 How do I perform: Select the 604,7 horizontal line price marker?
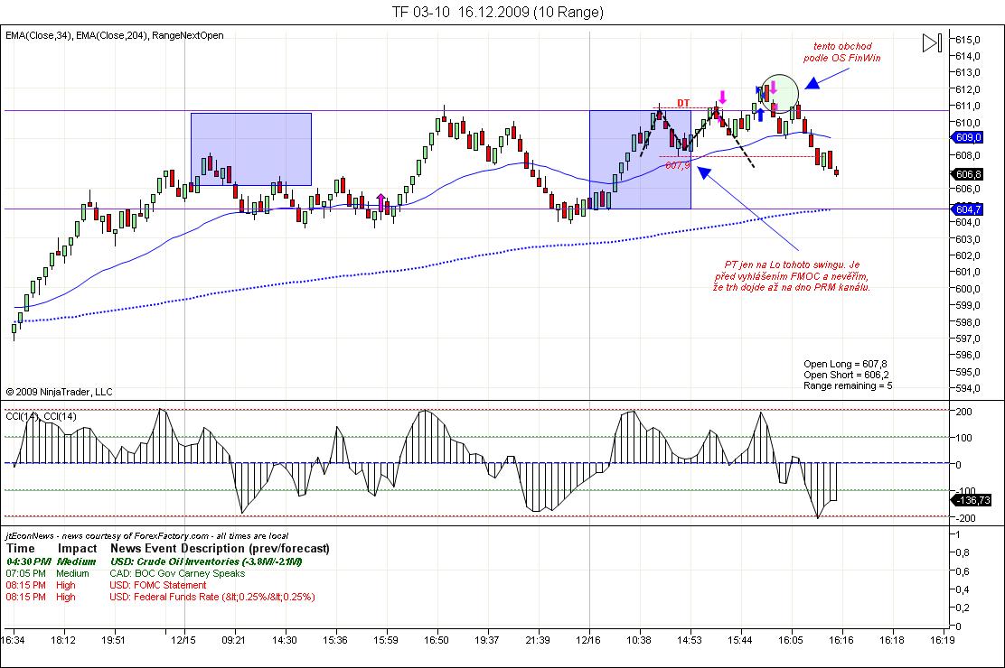pyautogui.click(x=966, y=209)
